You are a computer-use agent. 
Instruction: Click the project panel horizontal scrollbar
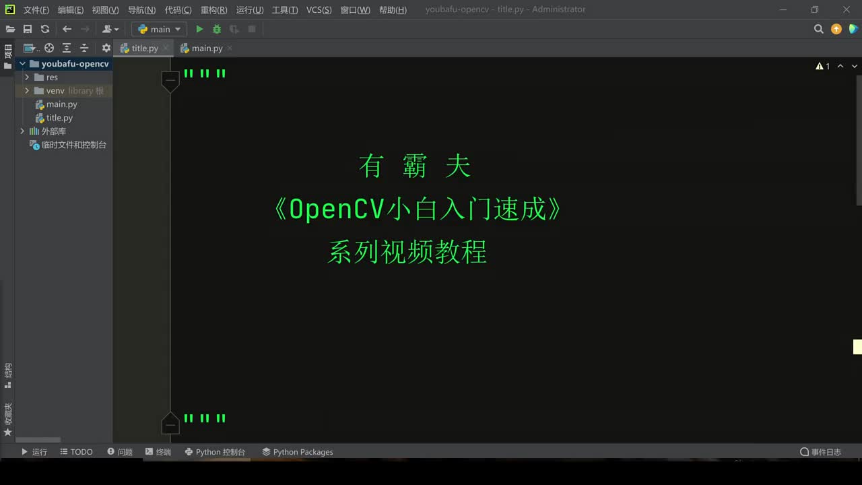point(38,440)
